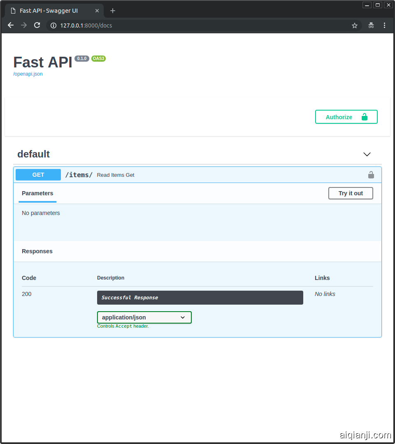This screenshot has width=395, height=444.
Task: Collapse the default section chevron
Action: (x=367, y=154)
